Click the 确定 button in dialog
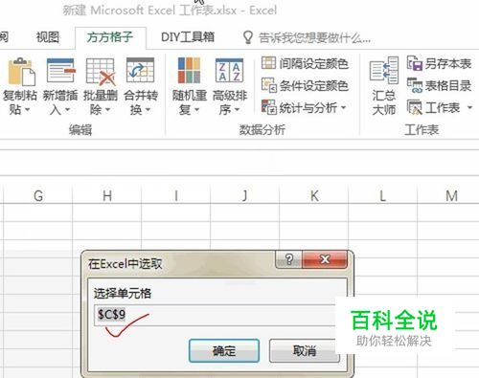Viewport: 479px width, 378px height. click(x=224, y=351)
